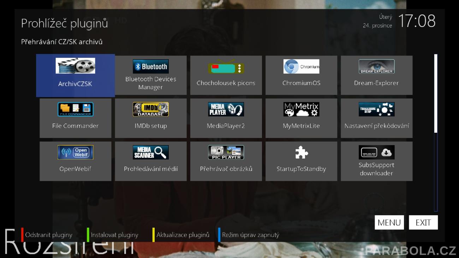Click the 'Přehrávání CZ/SK archivů' description
The width and height of the screenshot is (459, 258).
point(62,42)
